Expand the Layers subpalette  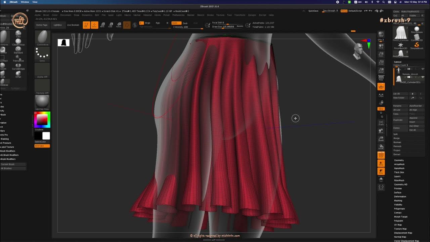tap(397, 176)
